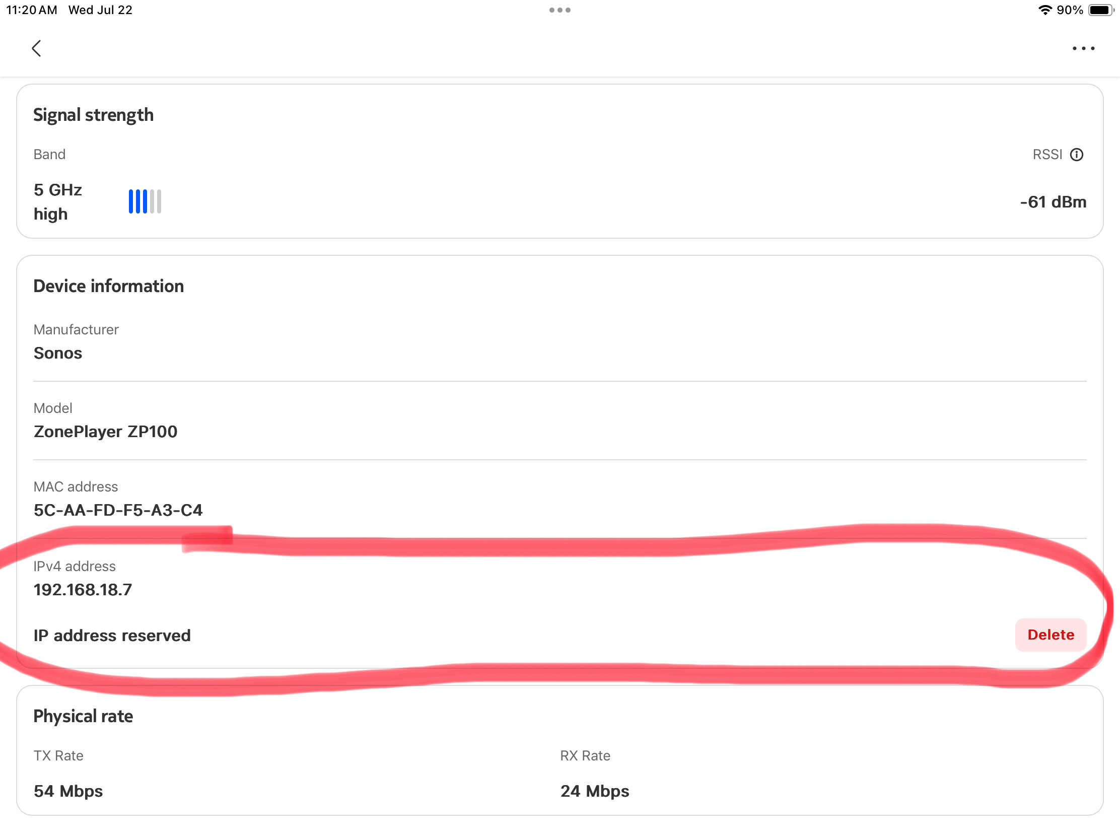Tap the Sonos manufacturer value
Viewport: 1120px width, 840px height.
[x=58, y=353]
